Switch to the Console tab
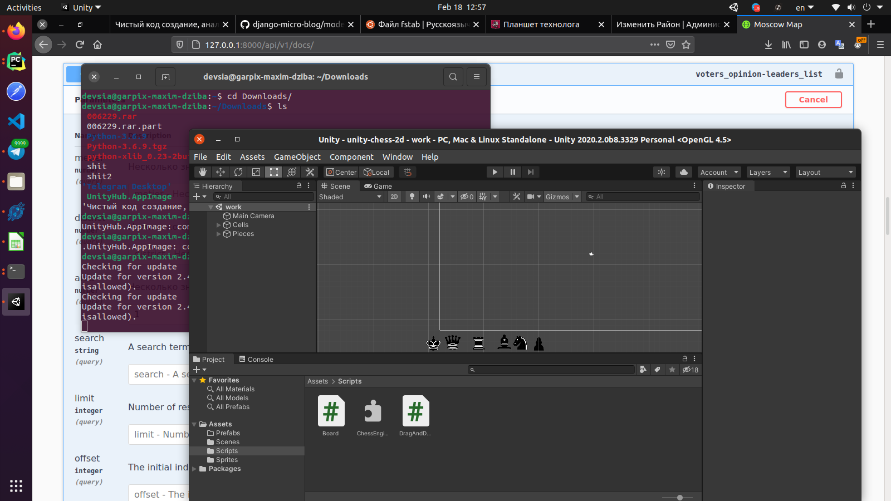The height and width of the screenshot is (501, 891). click(x=256, y=360)
